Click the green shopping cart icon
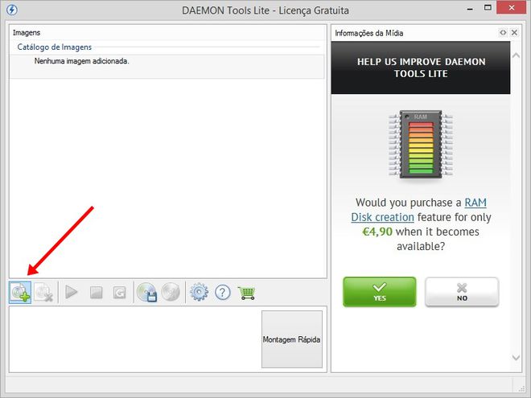The image size is (531, 398). (x=246, y=293)
